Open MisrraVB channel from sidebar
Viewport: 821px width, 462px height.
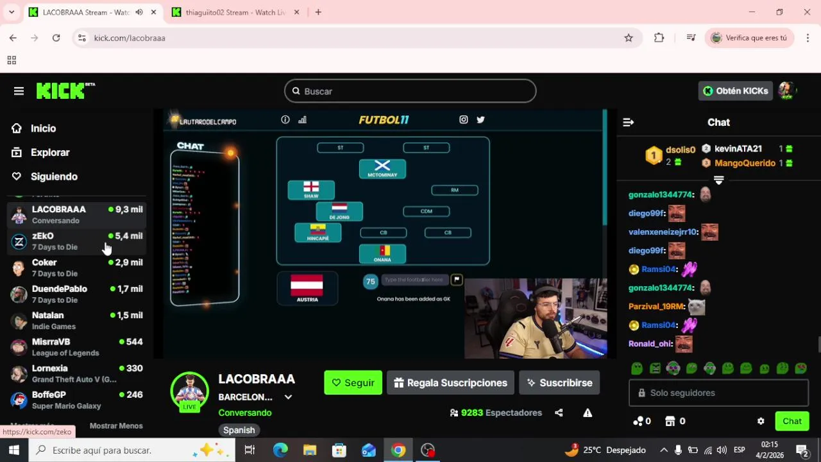pyautogui.click(x=77, y=347)
